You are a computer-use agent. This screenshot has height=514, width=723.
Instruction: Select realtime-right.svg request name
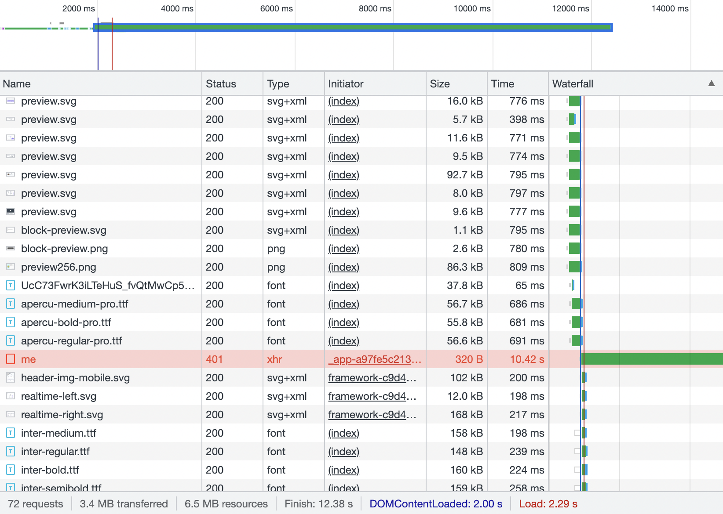point(62,414)
